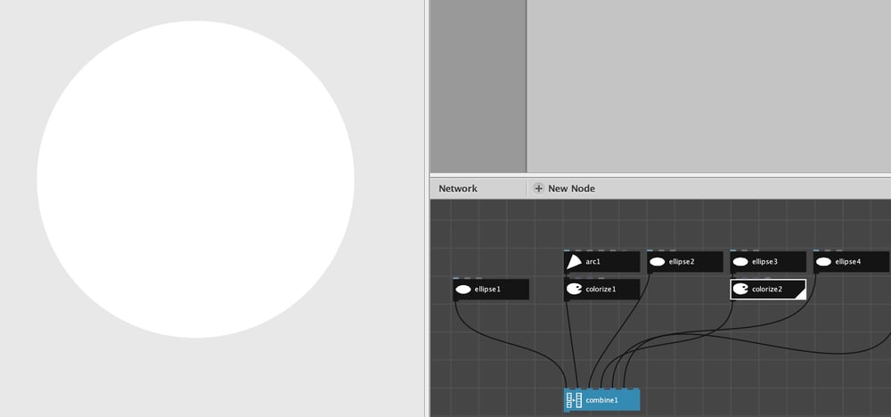Select the combine1 node label
The image size is (891, 417).
pos(601,401)
